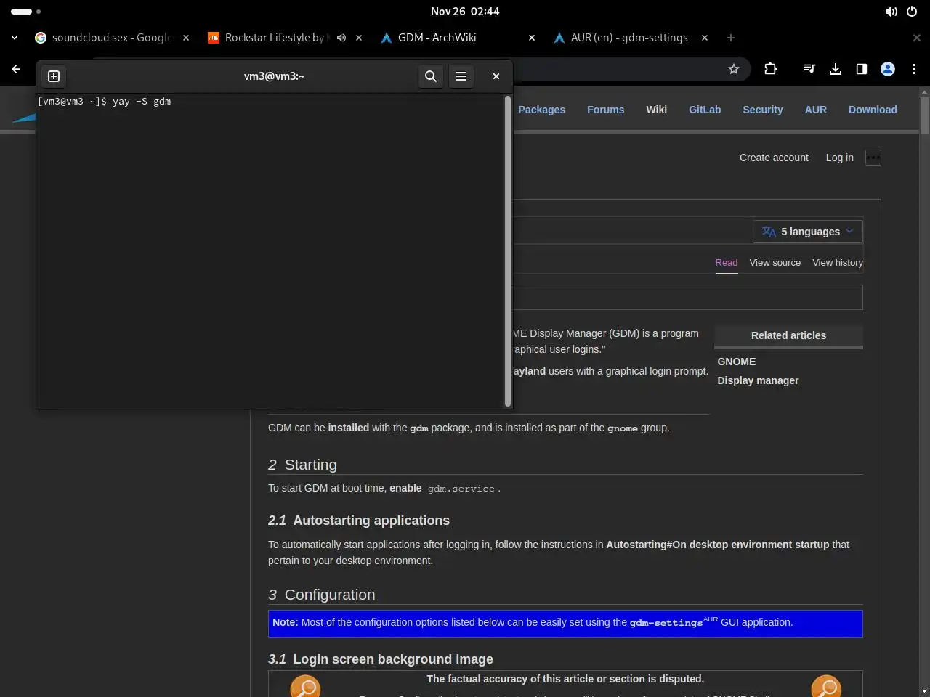
Task: Open Download in Arch navigation
Action: (x=873, y=110)
